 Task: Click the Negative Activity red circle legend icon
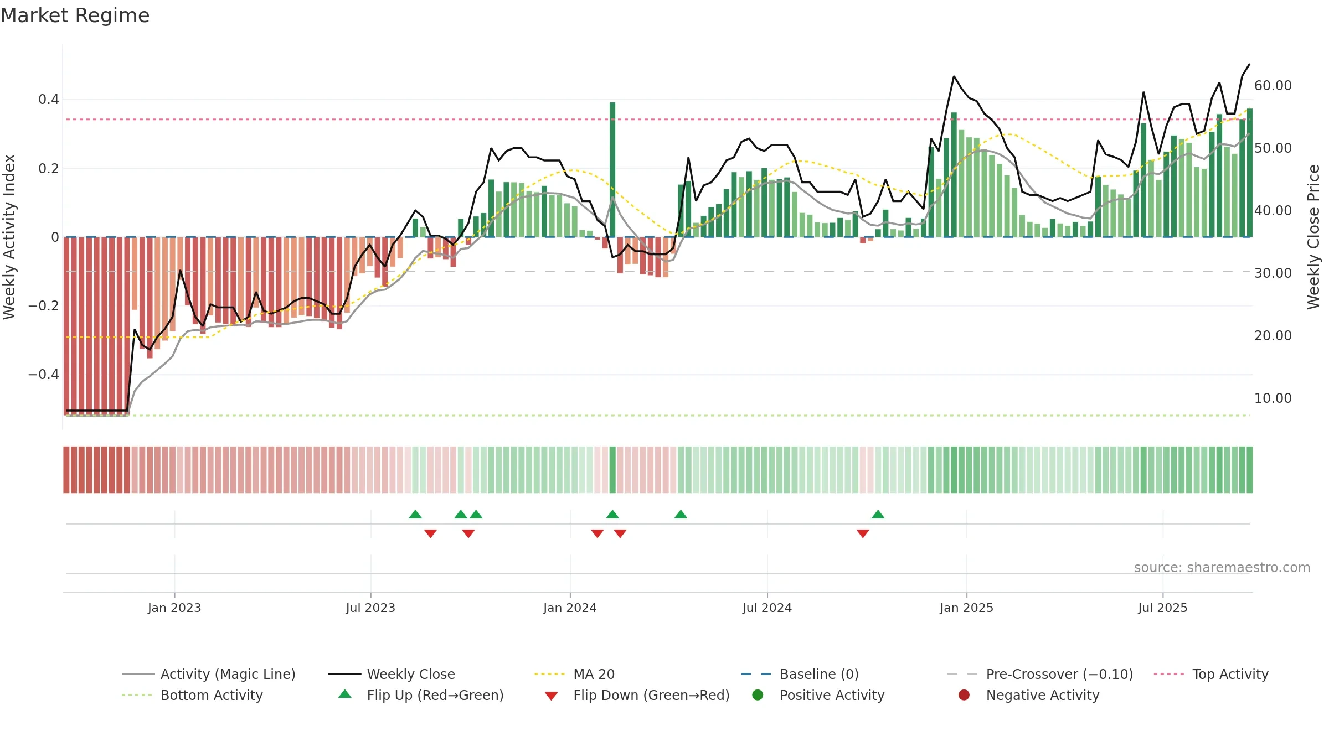[964, 694]
